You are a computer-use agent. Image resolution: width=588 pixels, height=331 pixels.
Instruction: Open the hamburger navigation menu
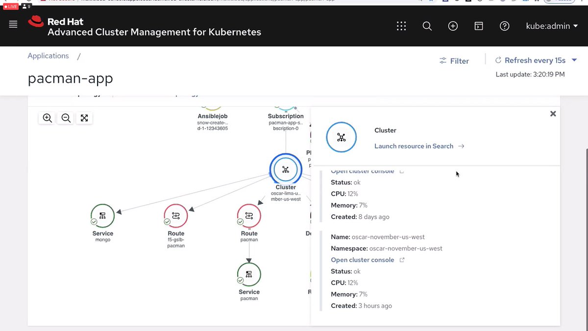[x=13, y=25]
